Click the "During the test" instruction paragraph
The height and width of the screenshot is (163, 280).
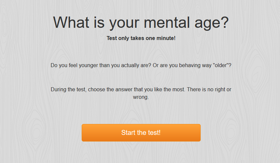tap(141, 93)
